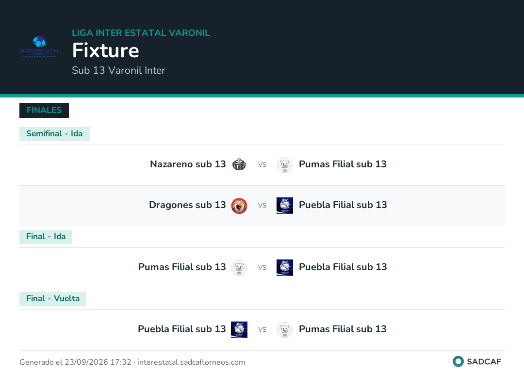The width and height of the screenshot is (524, 387).
Task: Open Nazareno sub 13 team name
Action: coord(188,164)
